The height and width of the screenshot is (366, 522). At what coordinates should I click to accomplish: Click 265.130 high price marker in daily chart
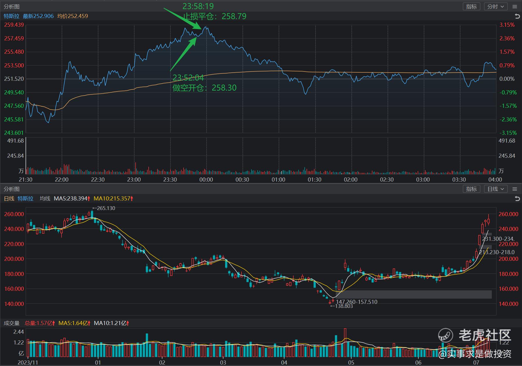[104, 208]
